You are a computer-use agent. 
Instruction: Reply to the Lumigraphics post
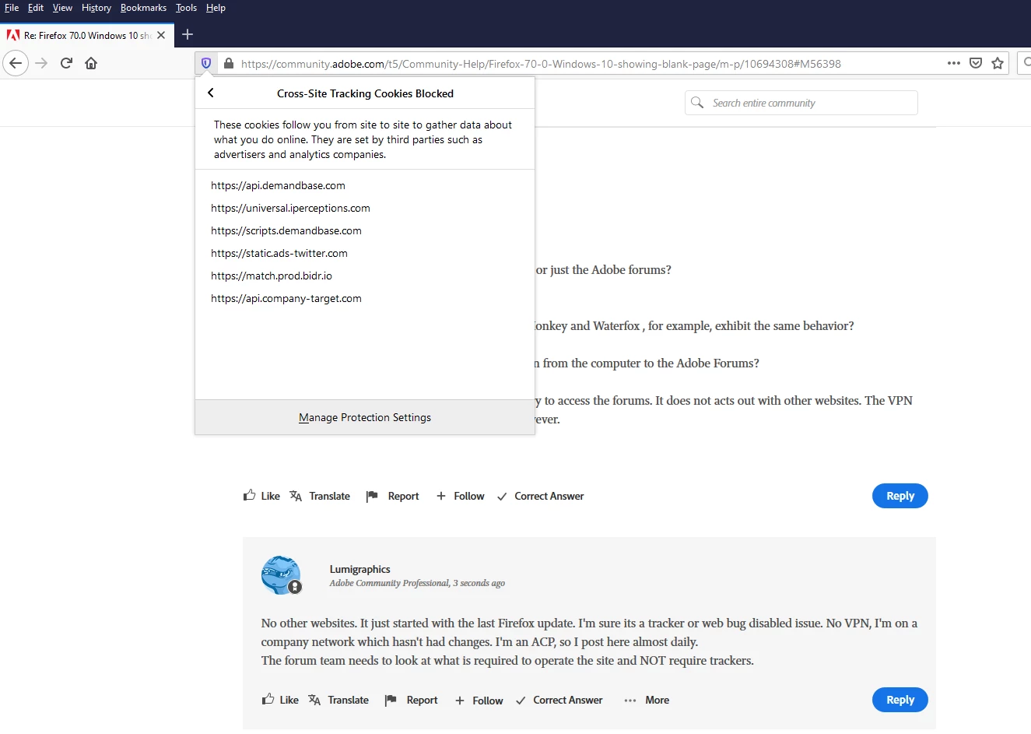(x=900, y=700)
